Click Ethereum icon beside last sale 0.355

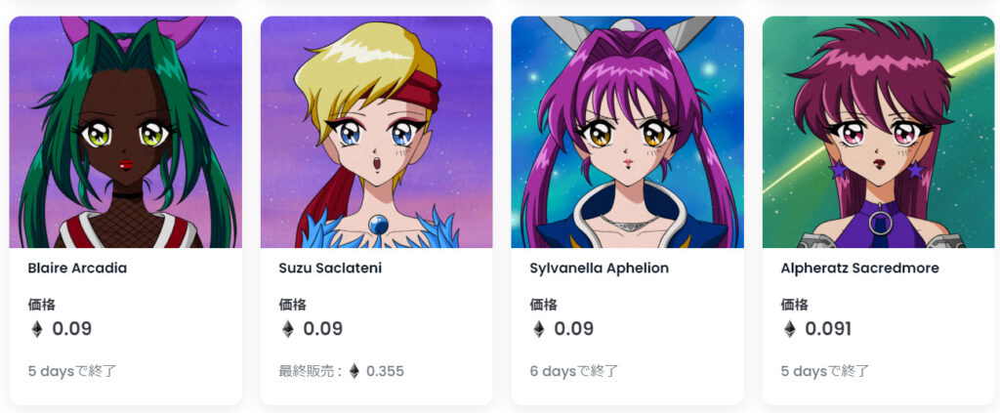[x=354, y=371]
